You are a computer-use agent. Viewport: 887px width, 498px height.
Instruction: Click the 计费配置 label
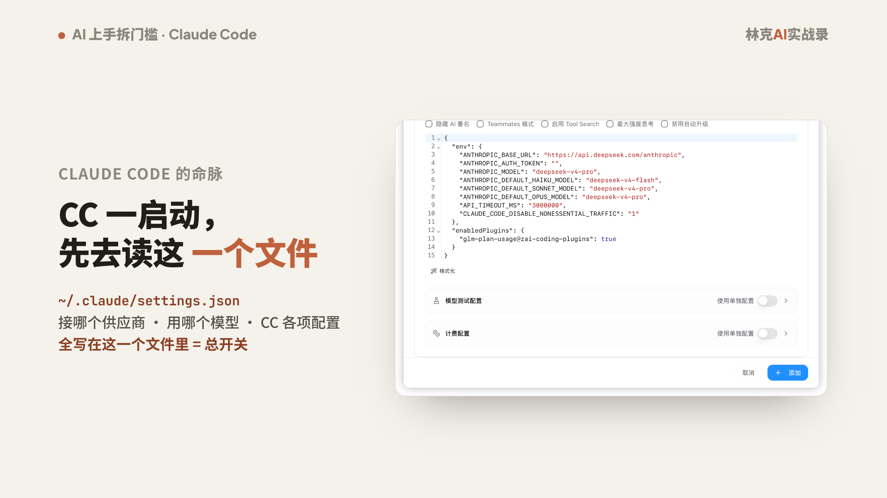click(x=457, y=333)
